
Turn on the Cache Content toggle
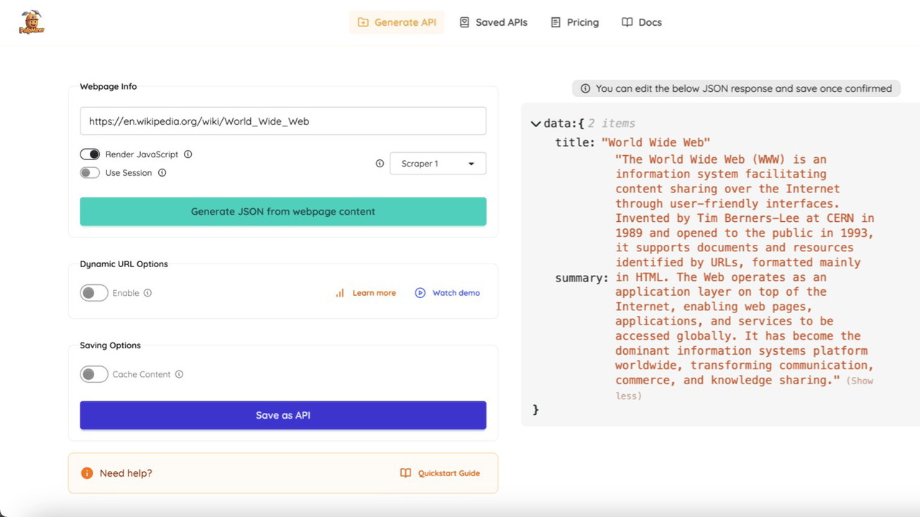93,374
